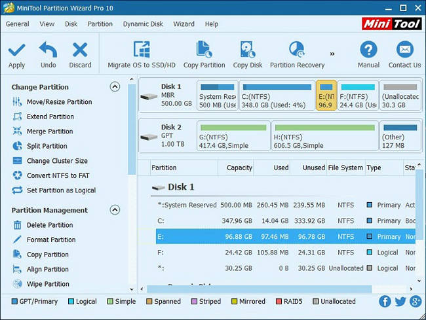Select the C:(NTFS) block in disk map

pos(276,96)
